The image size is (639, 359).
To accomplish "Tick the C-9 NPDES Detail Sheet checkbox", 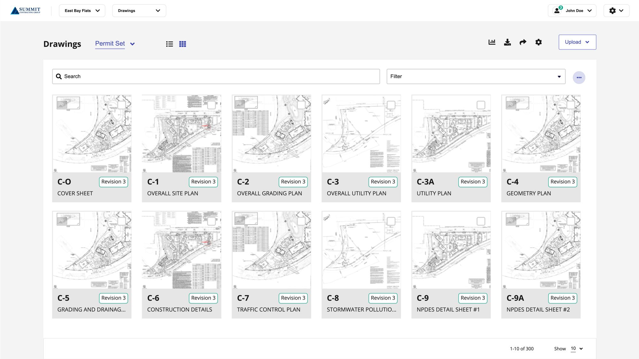I will (481, 221).
